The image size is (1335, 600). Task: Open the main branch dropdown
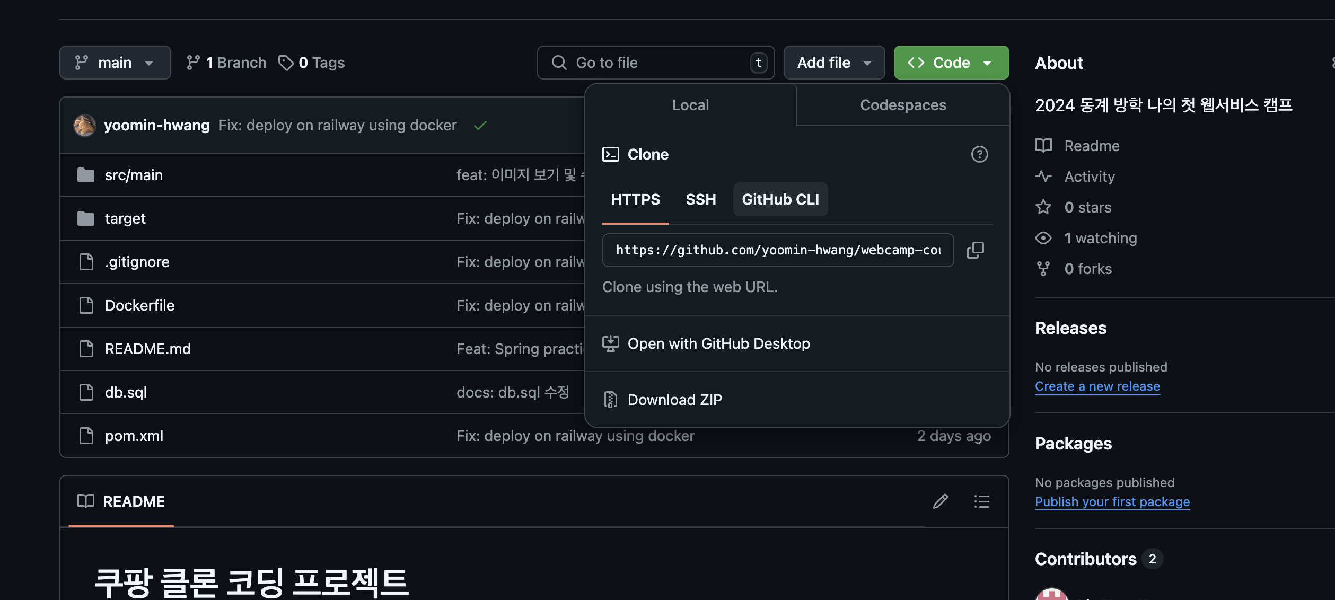(115, 63)
